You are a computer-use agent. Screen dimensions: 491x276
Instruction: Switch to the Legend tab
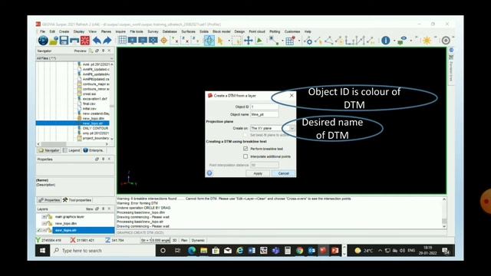pyautogui.click(x=71, y=150)
